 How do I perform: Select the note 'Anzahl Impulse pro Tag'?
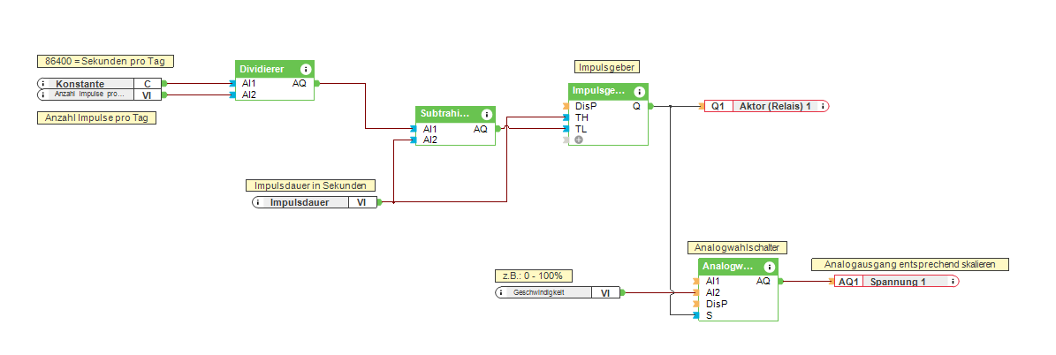(x=96, y=117)
